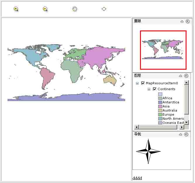Select the Oceania East legend label

click(x=173, y=123)
